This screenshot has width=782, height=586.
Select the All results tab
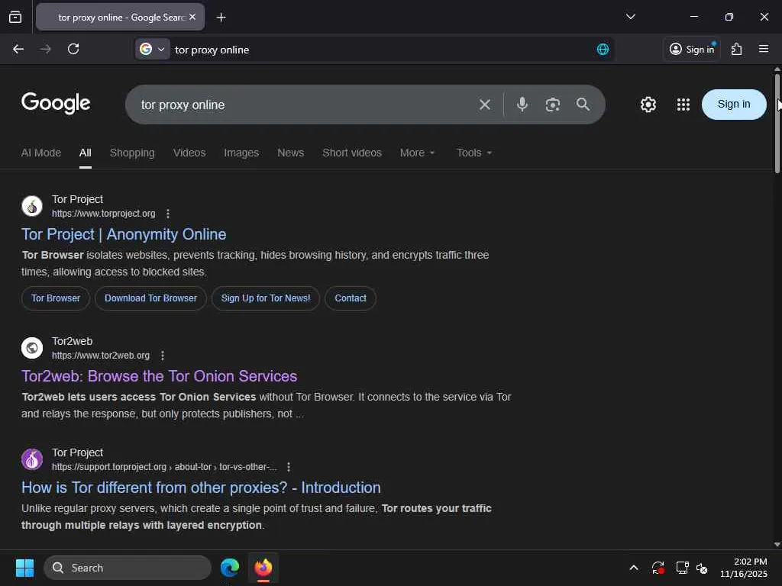[86, 153]
